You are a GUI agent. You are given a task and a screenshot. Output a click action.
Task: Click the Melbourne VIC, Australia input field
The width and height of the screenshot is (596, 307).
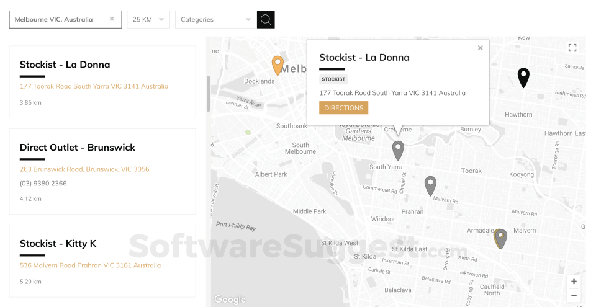(65, 19)
